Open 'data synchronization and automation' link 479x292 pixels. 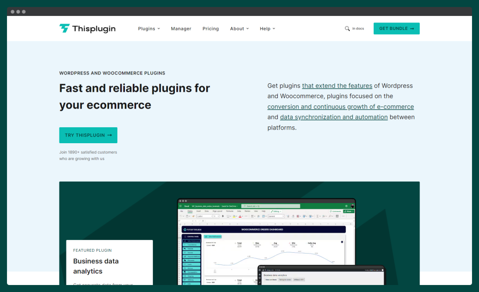[334, 117]
